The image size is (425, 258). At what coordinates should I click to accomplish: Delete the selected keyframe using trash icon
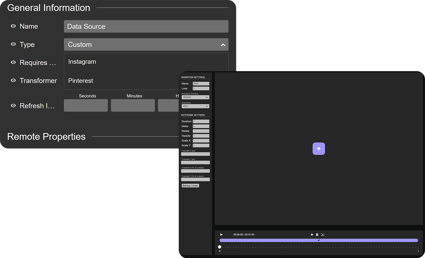(x=317, y=234)
